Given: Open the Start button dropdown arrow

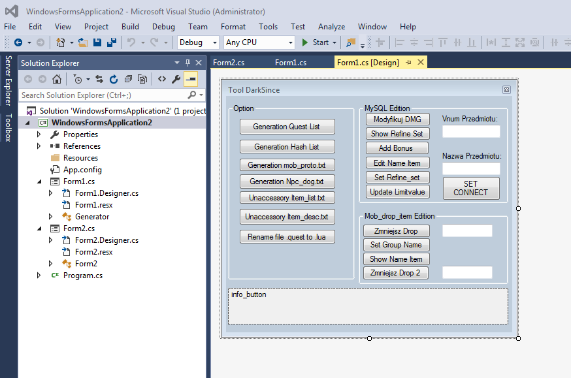Looking at the screenshot, I should pos(334,42).
